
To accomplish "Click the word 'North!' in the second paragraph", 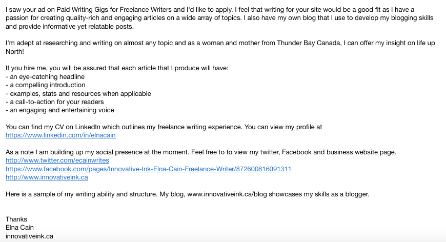I will coord(15,51).
